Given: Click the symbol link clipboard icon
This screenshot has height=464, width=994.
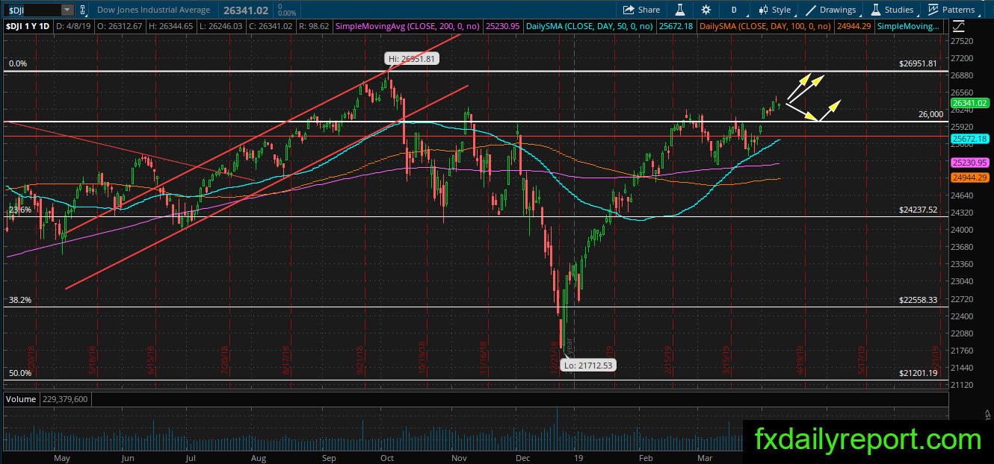Looking at the screenshot, I should point(82,10).
